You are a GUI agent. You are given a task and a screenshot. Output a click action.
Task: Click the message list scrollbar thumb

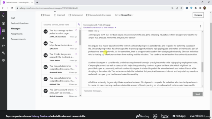80,37
